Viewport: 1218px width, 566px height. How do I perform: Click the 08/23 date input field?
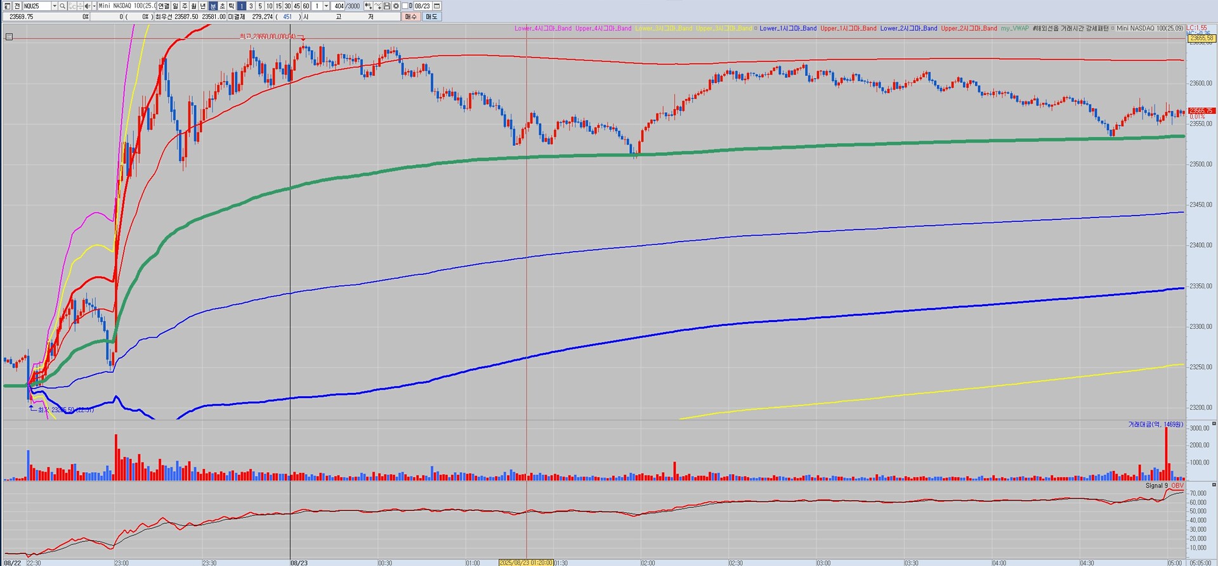pos(422,6)
